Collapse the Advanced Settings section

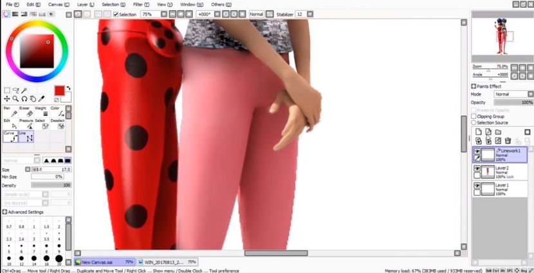click(5, 211)
